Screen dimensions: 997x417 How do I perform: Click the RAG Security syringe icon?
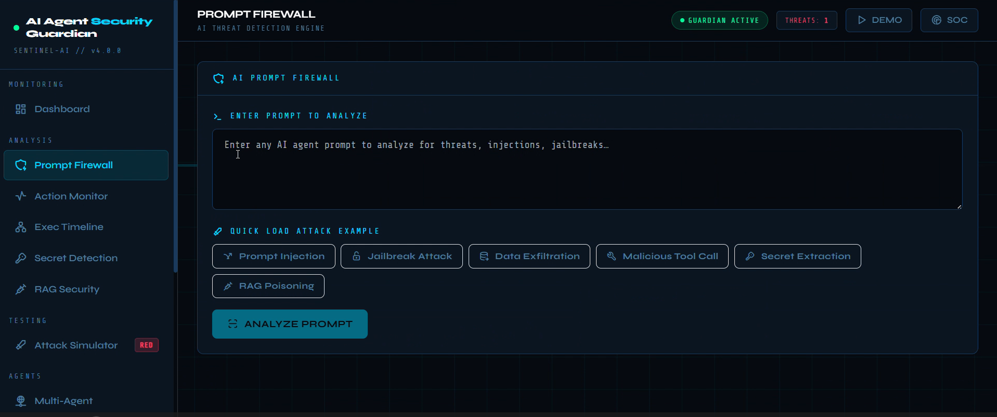[21, 289]
